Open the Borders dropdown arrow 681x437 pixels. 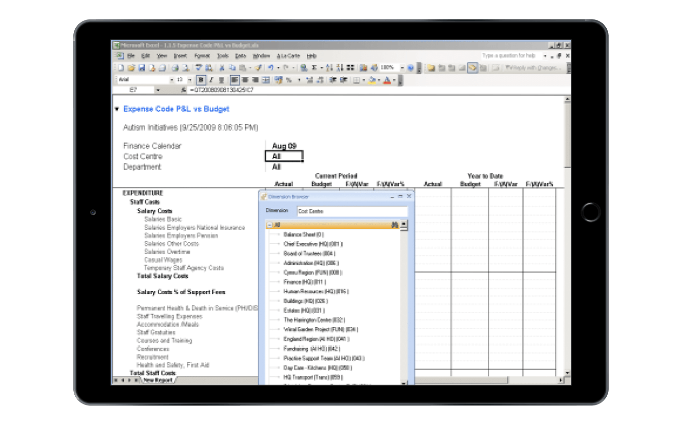364,80
